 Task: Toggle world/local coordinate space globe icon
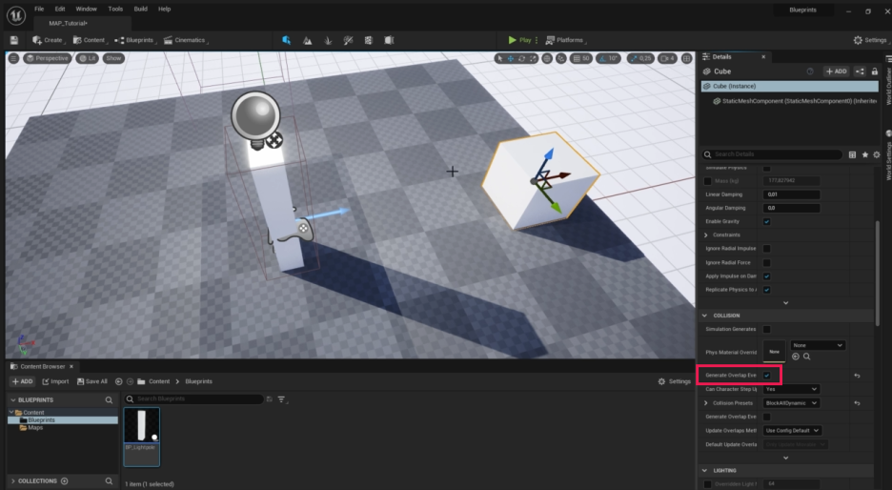[x=547, y=58]
